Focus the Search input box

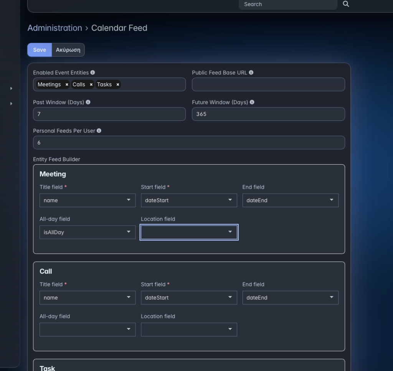(288, 4)
